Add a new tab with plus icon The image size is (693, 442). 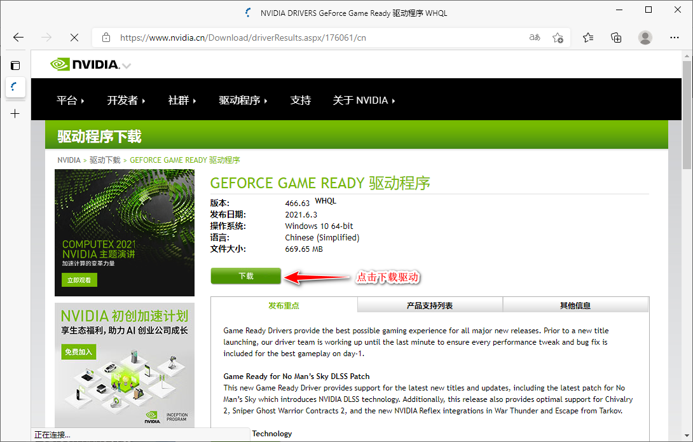pos(15,113)
